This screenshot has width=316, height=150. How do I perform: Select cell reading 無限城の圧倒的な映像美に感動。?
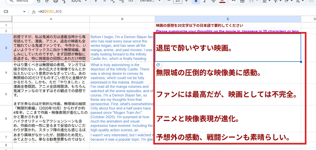[228, 73]
